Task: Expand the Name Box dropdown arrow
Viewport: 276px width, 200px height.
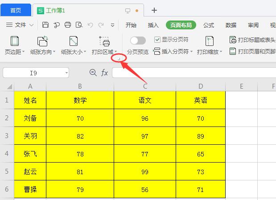Action: 66,73
